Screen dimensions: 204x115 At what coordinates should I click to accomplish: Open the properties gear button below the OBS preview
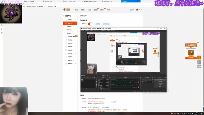click(x=104, y=75)
